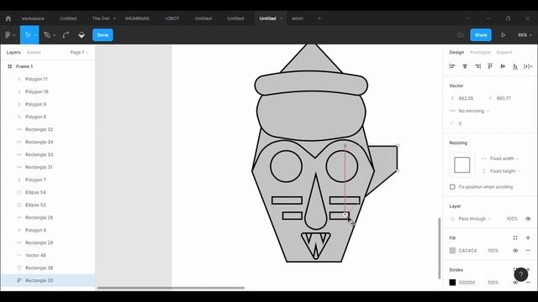Viewport: 538px width, 302px height.
Task: Open the Pass through blend dropdown
Action: pyautogui.click(x=474, y=219)
